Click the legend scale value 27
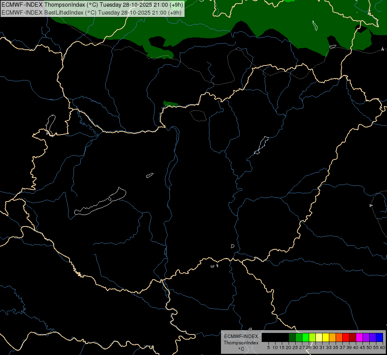Screen dimensions: 387x355 click(x=302, y=348)
